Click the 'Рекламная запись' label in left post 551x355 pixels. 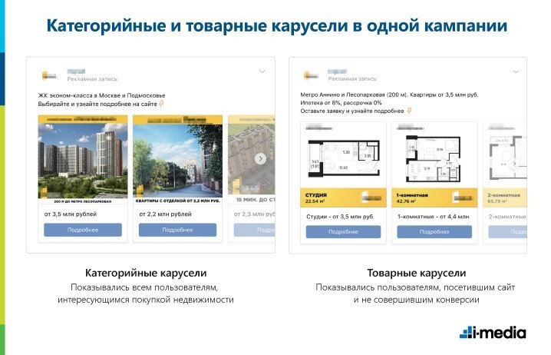(x=92, y=79)
